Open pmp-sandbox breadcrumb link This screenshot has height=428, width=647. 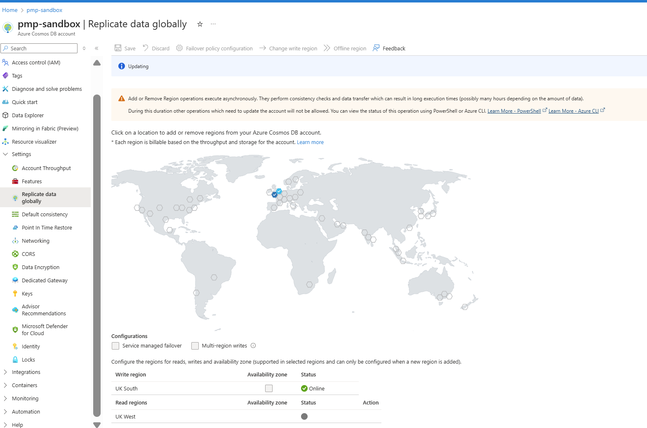[x=45, y=10]
